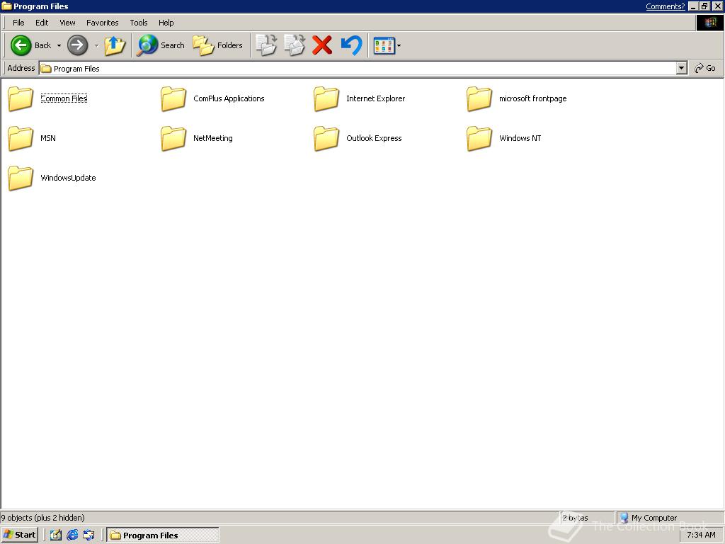Click the ComPlus Applications label text
The width and height of the screenshot is (725, 544).
[x=229, y=98]
